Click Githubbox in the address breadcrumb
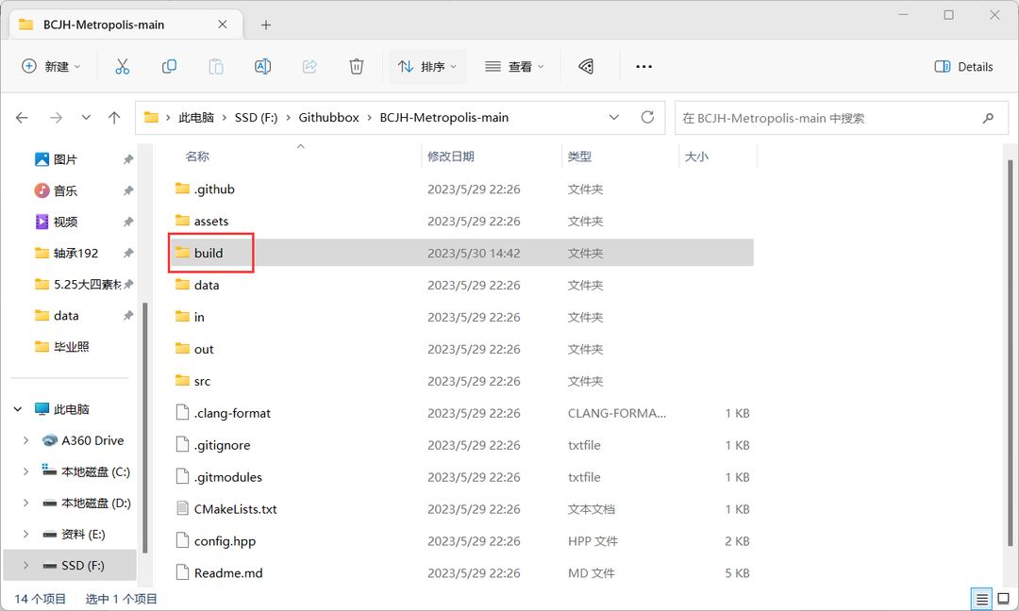This screenshot has height=611, width=1019. click(329, 118)
